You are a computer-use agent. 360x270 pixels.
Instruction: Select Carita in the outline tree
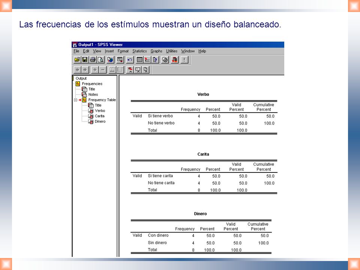click(x=99, y=116)
